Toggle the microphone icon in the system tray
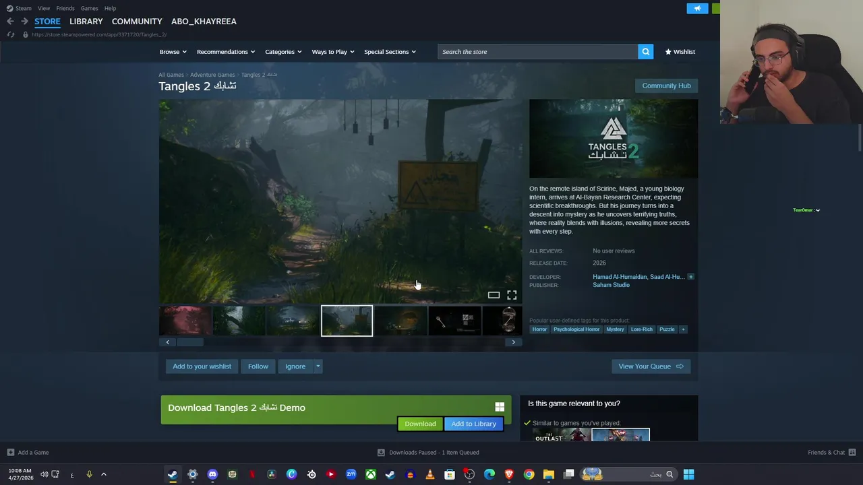 tap(89, 474)
